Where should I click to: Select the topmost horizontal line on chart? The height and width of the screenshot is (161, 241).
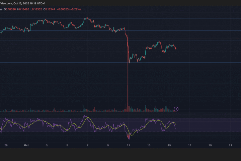[x=201, y=19]
